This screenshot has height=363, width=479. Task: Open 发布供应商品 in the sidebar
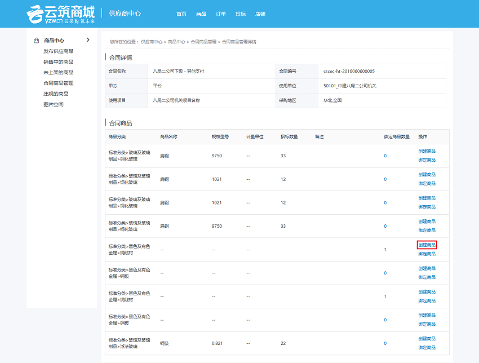pyautogui.click(x=58, y=51)
